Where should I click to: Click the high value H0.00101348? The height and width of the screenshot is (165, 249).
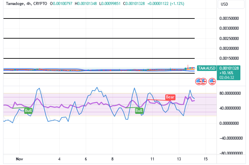(86, 4)
